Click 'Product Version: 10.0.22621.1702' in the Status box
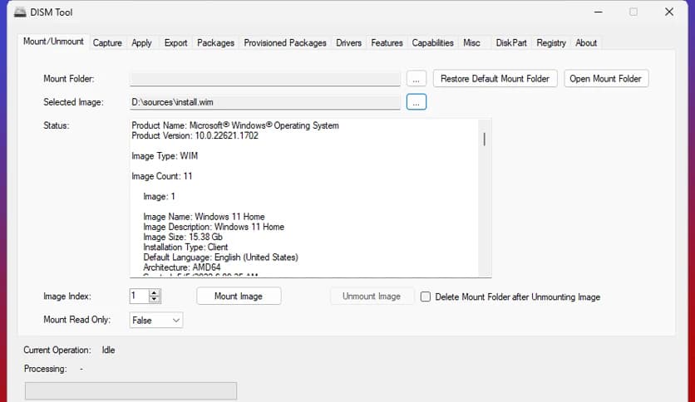The image size is (695, 402). (x=195, y=136)
